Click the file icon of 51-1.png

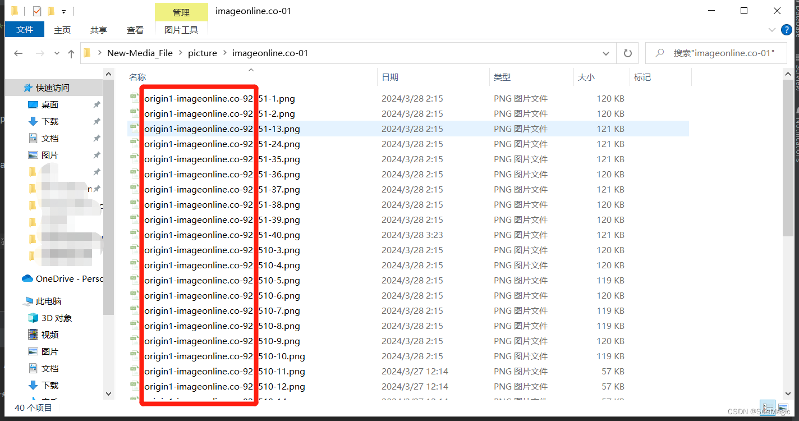point(134,98)
